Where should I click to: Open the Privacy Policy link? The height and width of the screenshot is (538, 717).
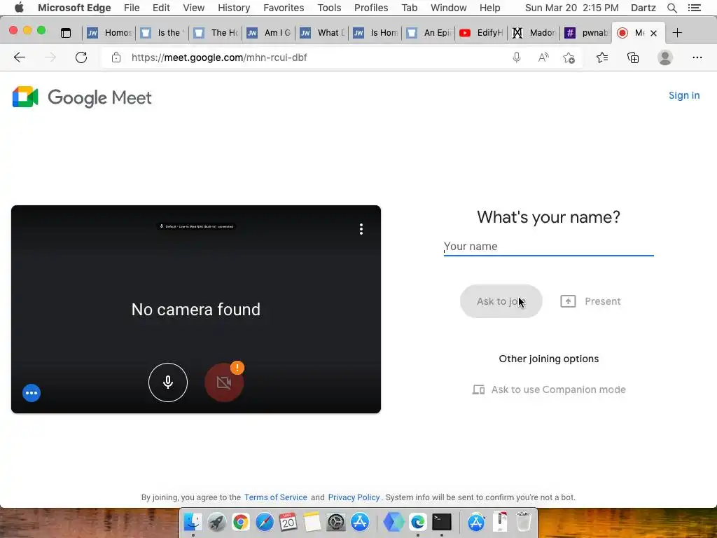[x=354, y=497]
